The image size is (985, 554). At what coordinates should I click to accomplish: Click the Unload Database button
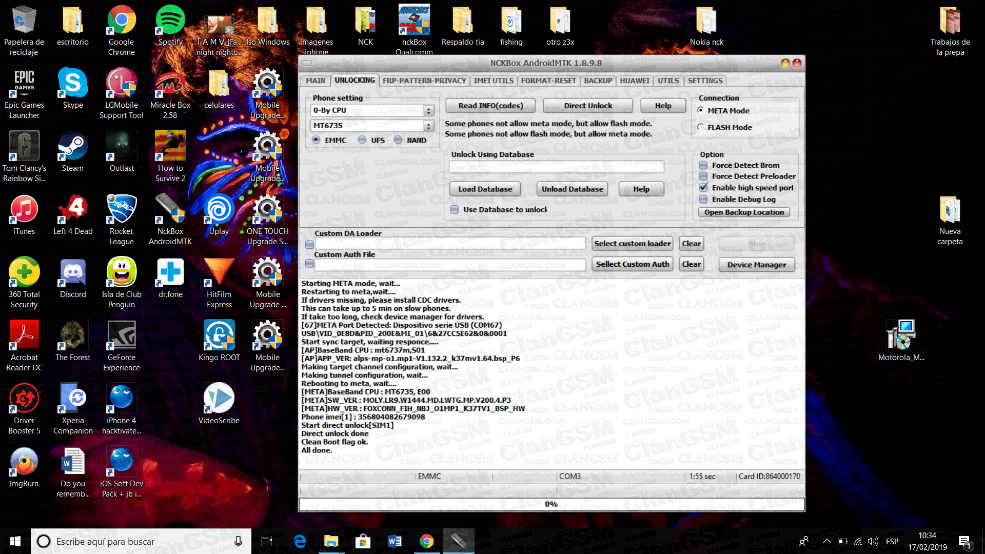coord(572,189)
